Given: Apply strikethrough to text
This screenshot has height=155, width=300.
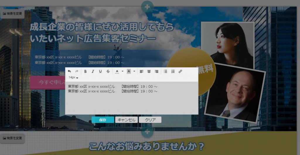Looking at the screenshot, I should [x=108, y=71].
